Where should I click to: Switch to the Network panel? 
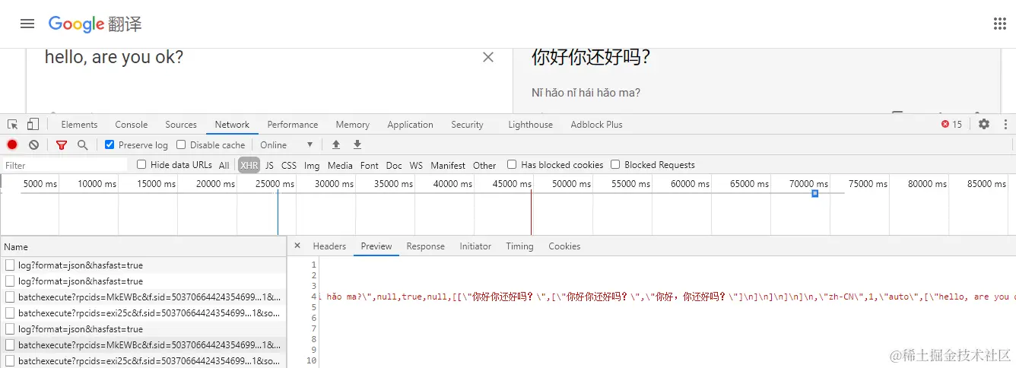click(232, 125)
